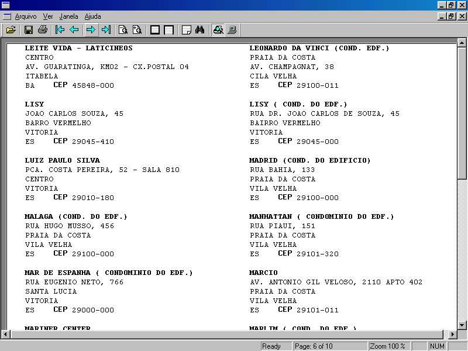Click the vertical scrollbar down arrow
Screen dimensions: 468x351
462,325
